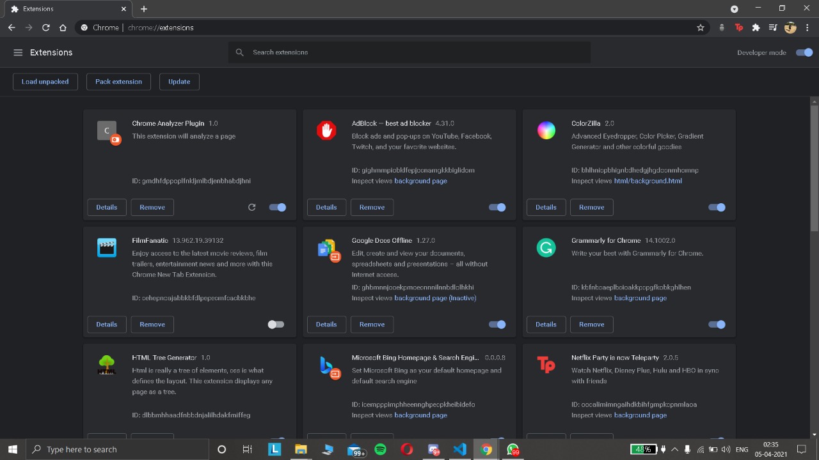Go to the home page

tap(63, 27)
